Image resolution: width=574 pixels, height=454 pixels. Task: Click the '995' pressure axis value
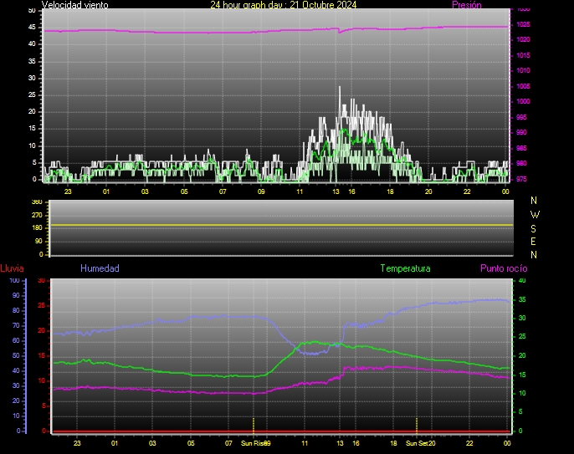click(x=521, y=117)
